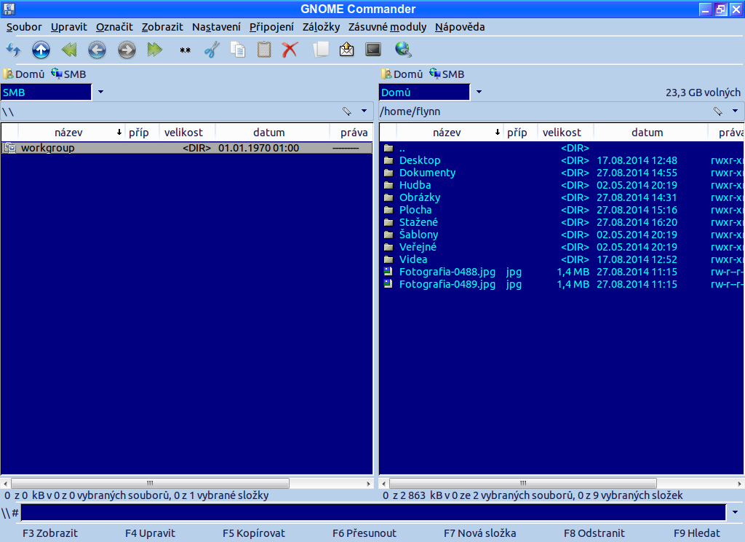Open the command line history dropdown

pyautogui.click(x=735, y=513)
